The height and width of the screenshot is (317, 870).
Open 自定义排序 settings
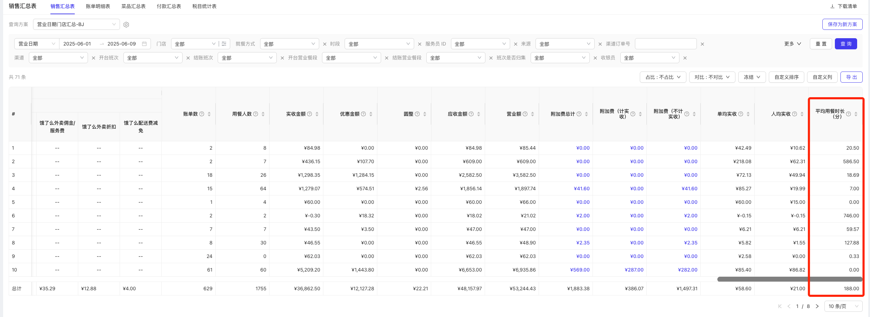[787, 77]
